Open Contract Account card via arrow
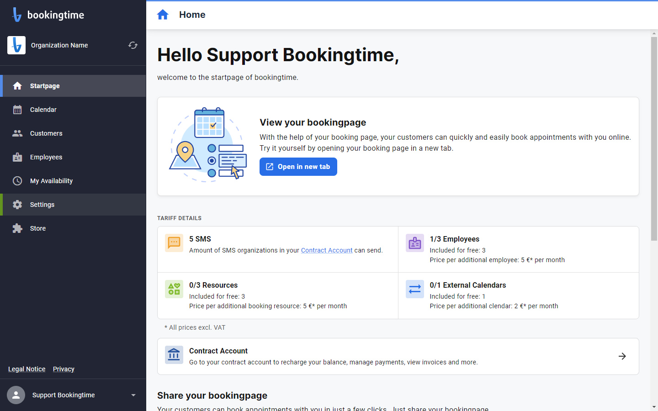Image resolution: width=658 pixels, height=411 pixels. point(622,356)
